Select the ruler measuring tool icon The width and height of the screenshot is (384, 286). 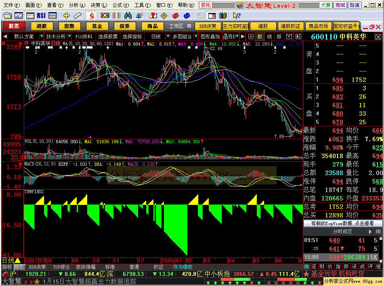coord(78,16)
